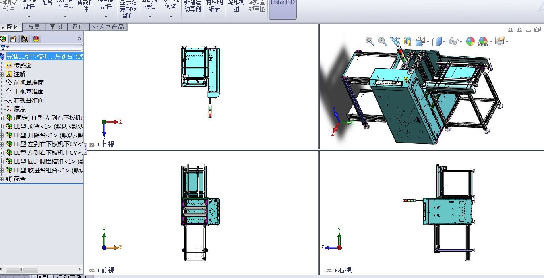Switch to the 办公室产品 tab
544x278 pixels.
coord(108,27)
